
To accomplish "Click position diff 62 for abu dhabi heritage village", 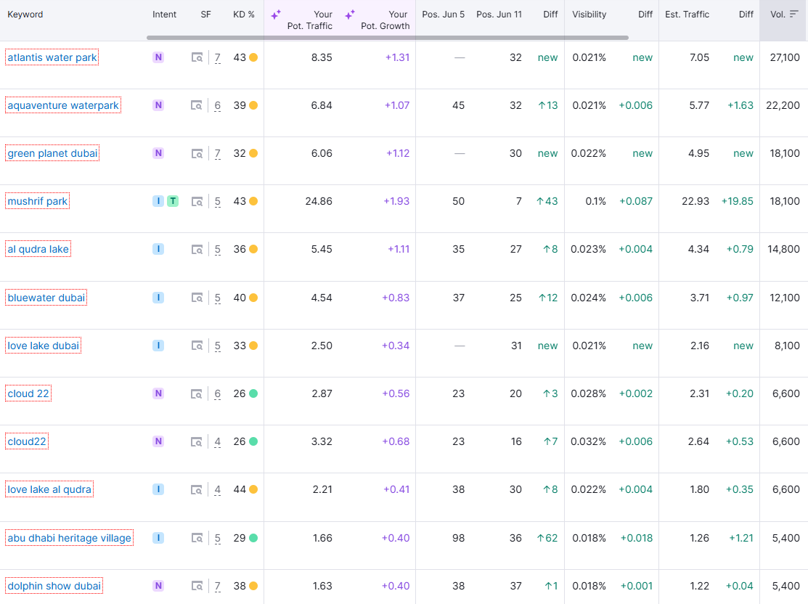I will (547, 537).
